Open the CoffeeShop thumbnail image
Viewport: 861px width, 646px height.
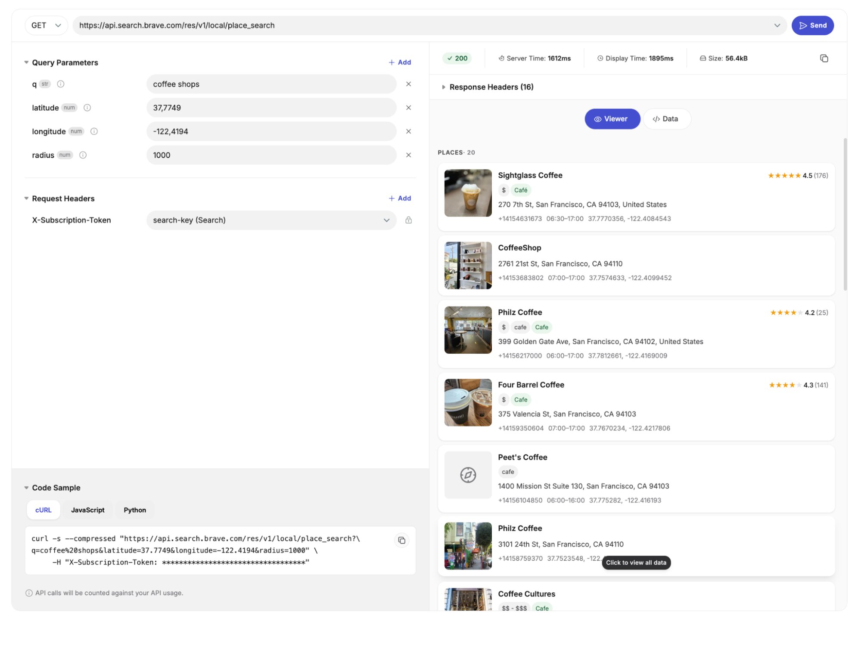468,265
